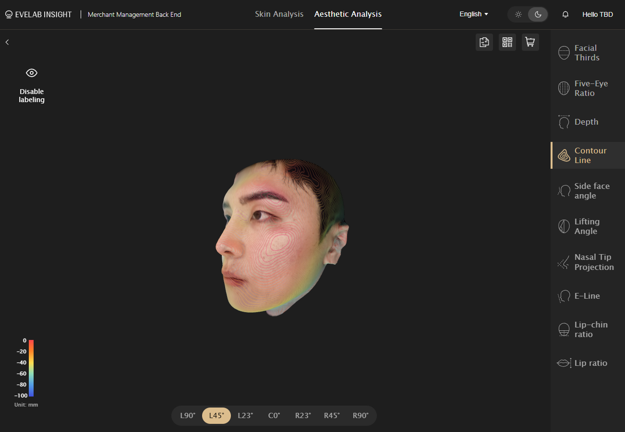Select the Side face angle icon
This screenshot has height=432, width=625.
pos(564,191)
